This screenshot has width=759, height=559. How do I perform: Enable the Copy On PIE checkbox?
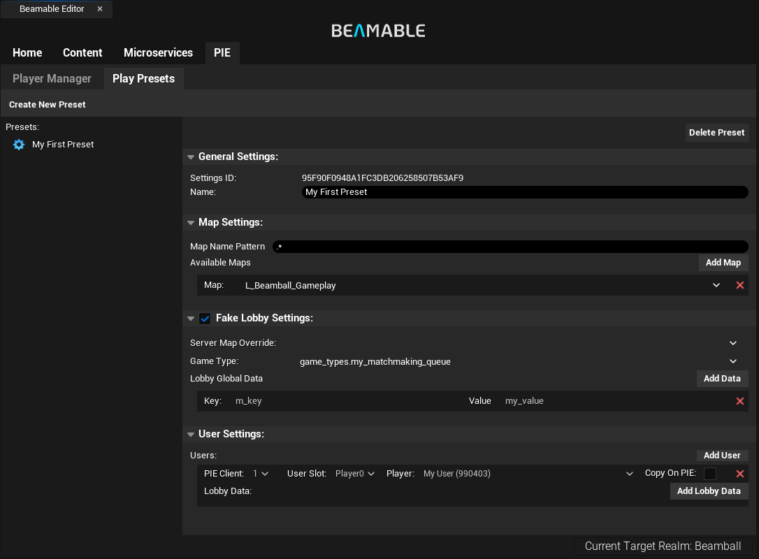709,473
